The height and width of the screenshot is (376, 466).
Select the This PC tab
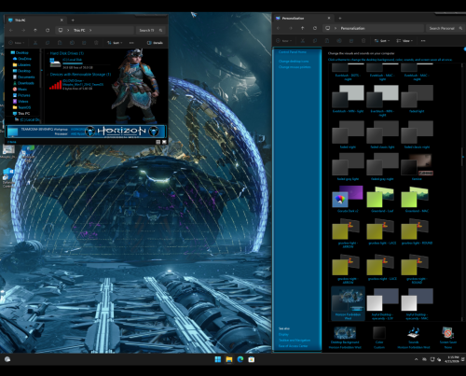[35, 21]
